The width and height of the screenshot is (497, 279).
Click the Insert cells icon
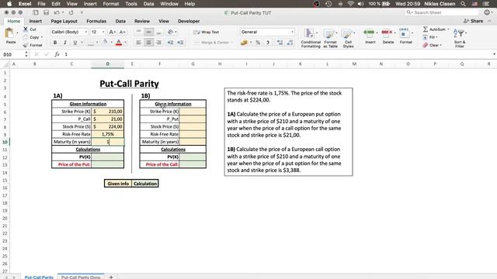point(369,33)
